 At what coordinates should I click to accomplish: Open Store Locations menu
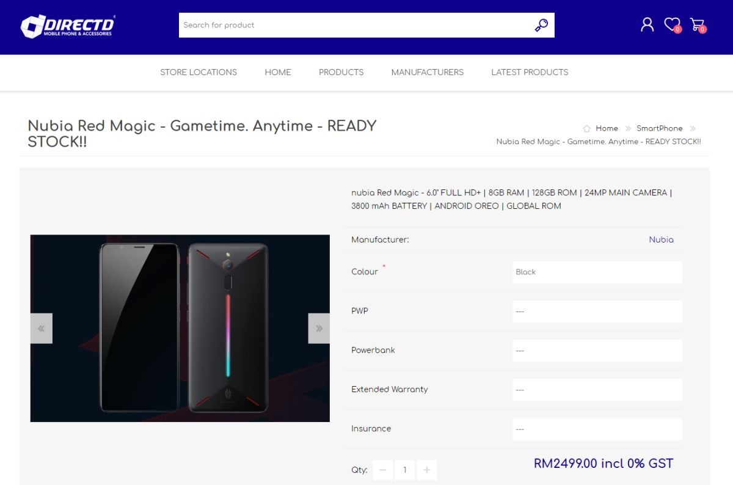tap(199, 72)
